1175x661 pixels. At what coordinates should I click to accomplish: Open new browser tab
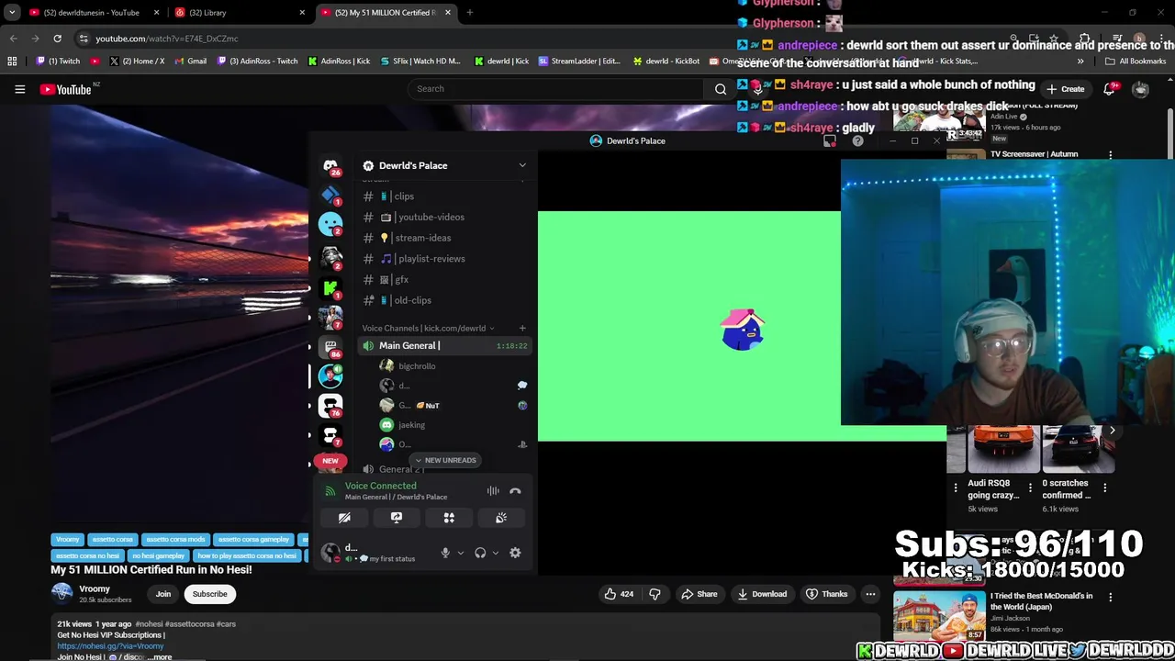tap(469, 13)
